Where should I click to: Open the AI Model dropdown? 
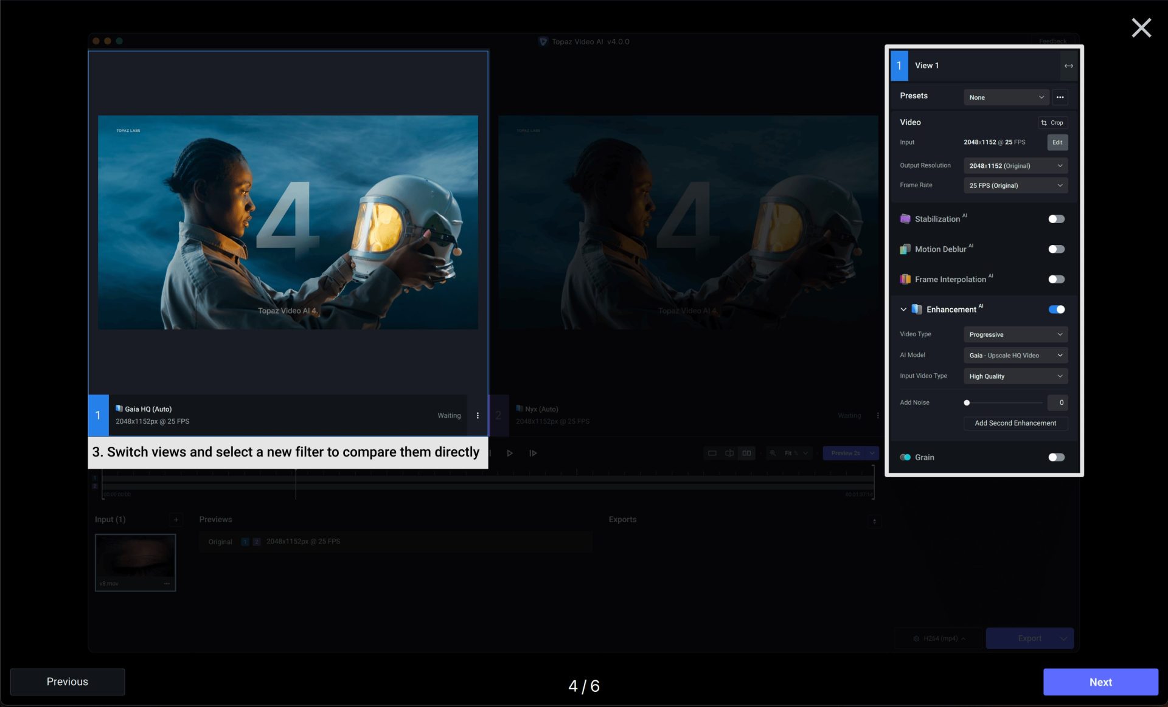pos(1015,355)
